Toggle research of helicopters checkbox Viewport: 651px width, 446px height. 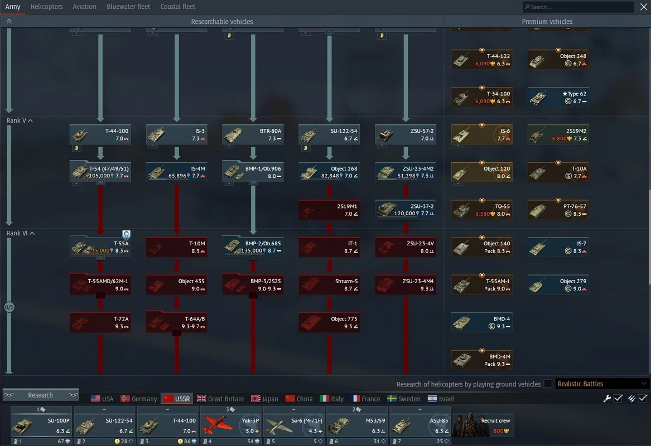[548, 384]
